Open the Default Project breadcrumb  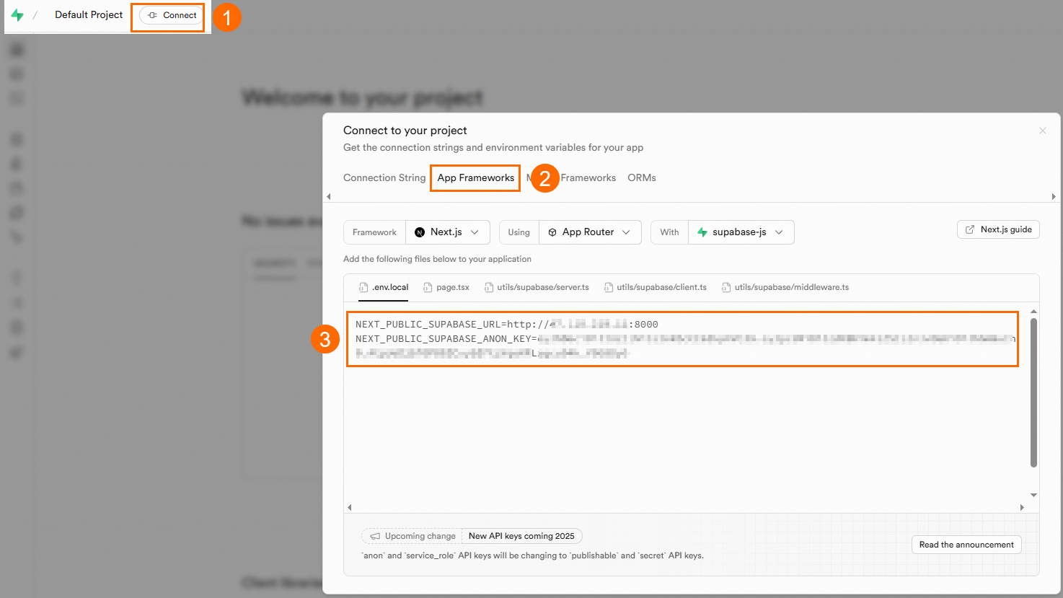point(89,14)
